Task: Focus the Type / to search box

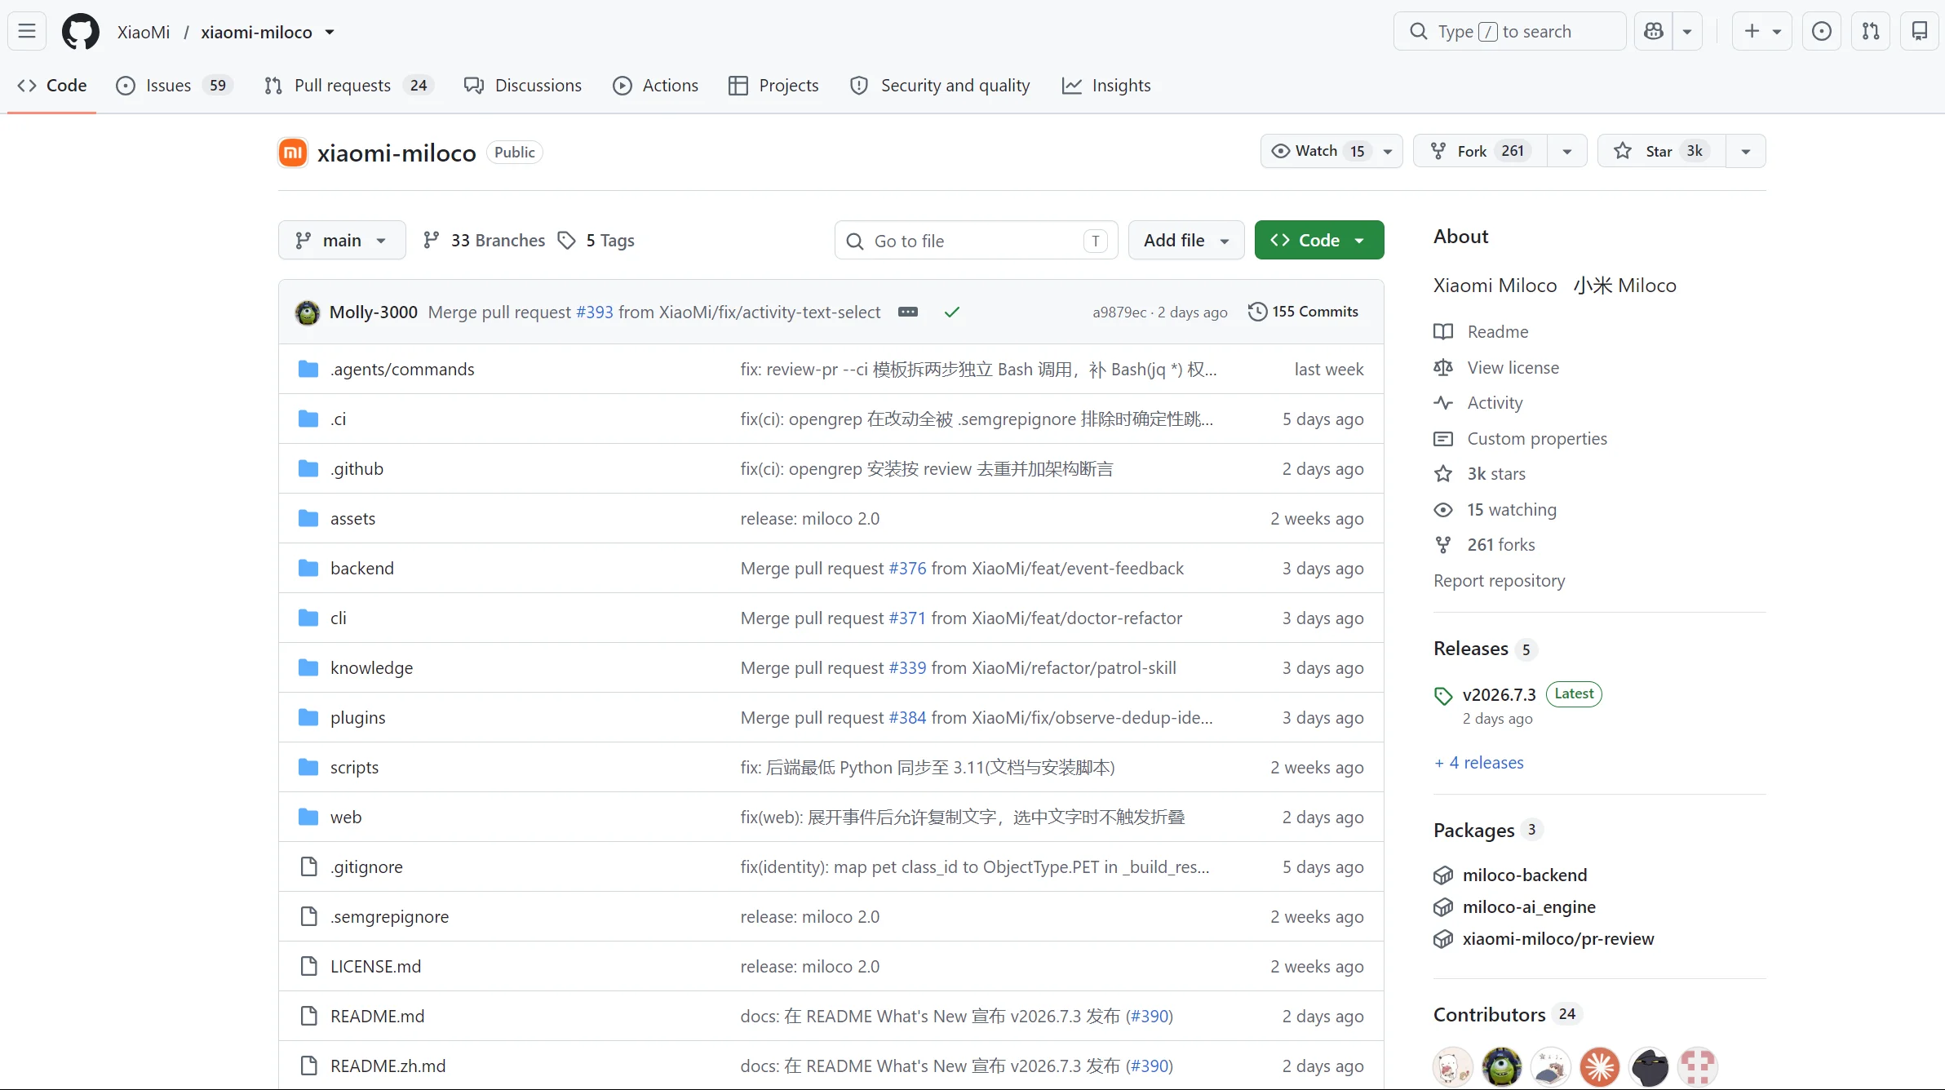Action: pyautogui.click(x=1509, y=32)
